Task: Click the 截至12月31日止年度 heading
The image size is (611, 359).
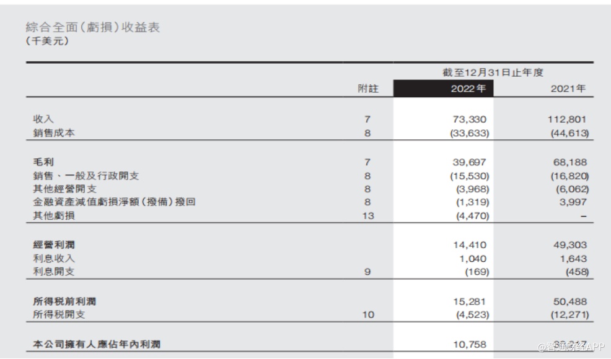Action: tap(493, 72)
